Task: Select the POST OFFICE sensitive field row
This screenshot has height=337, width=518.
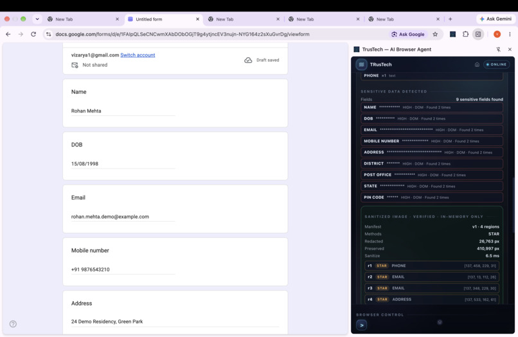Action: [x=432, y=175]
